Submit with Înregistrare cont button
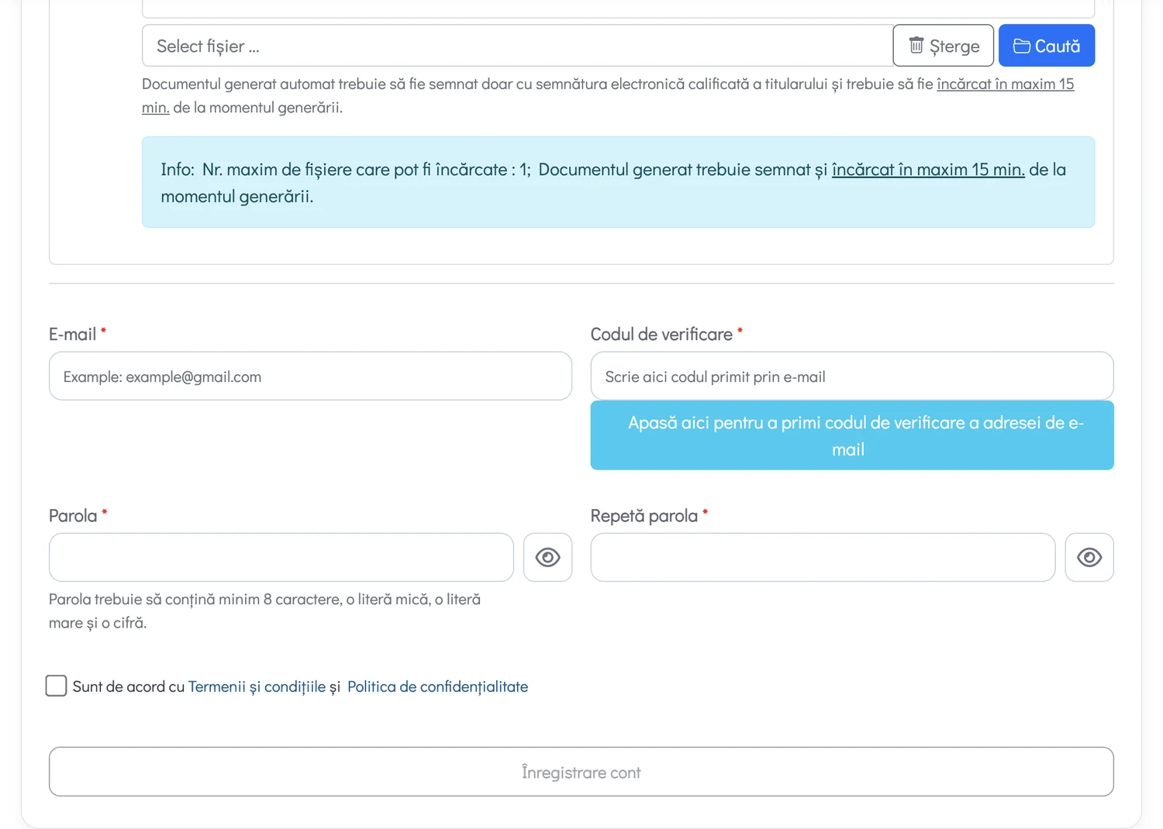The image size is (1163, 829). (x=581, y=772)
